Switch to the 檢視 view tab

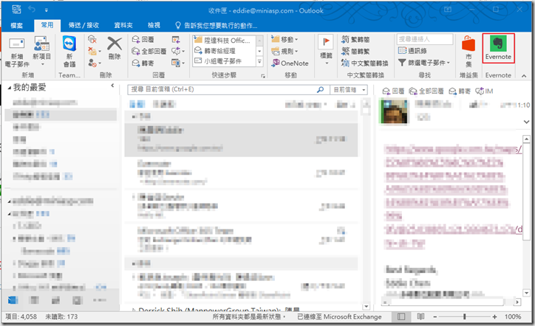click(x=154, y=25)
